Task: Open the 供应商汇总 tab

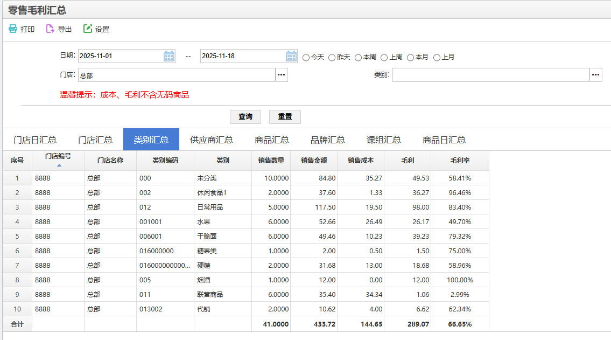Action: [x=212, y=140]
